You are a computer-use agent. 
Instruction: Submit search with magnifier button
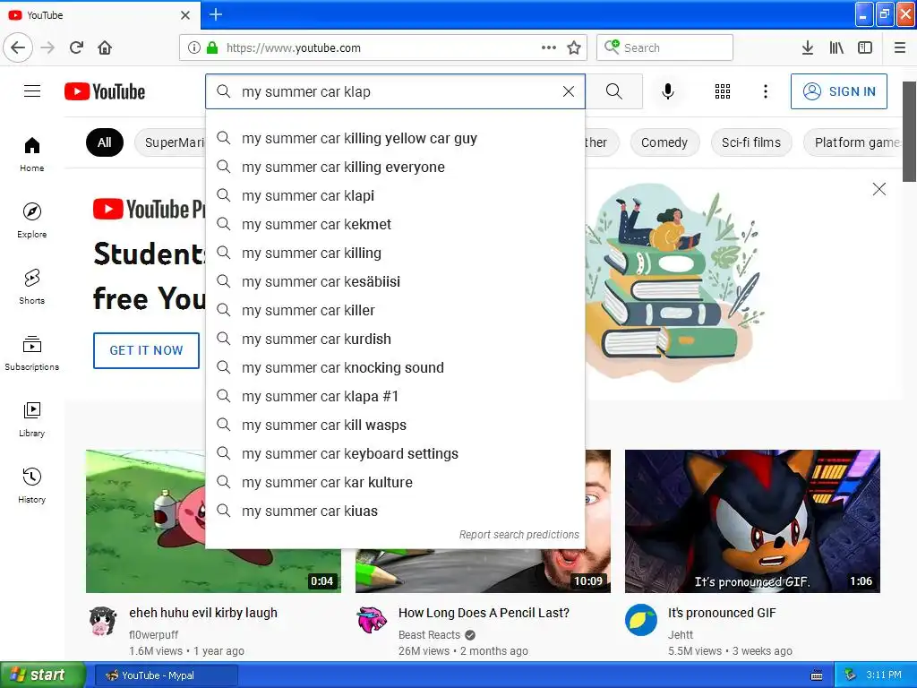pos(614,91)
